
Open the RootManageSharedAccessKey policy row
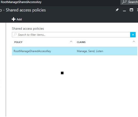coord(75,51)
